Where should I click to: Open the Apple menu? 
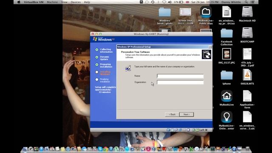[x=19, y=2]
